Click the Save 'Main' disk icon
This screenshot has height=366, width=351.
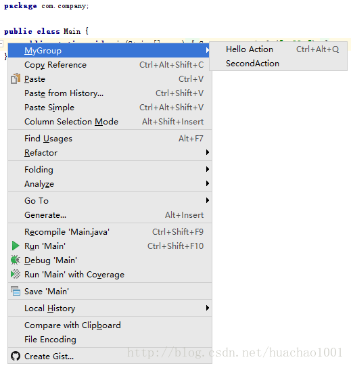(x=16, y=291)
